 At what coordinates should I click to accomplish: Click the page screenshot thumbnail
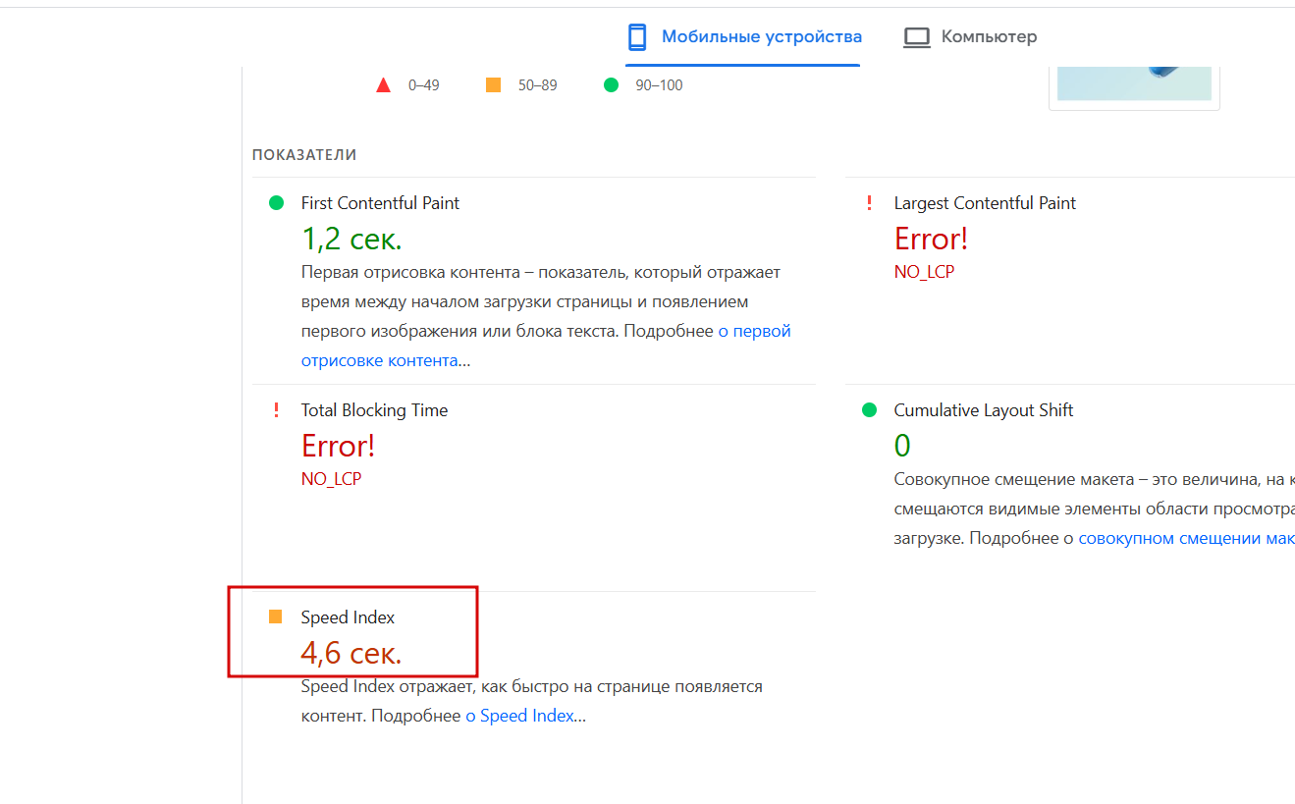pyautogui.click(x=1134, y=85)
